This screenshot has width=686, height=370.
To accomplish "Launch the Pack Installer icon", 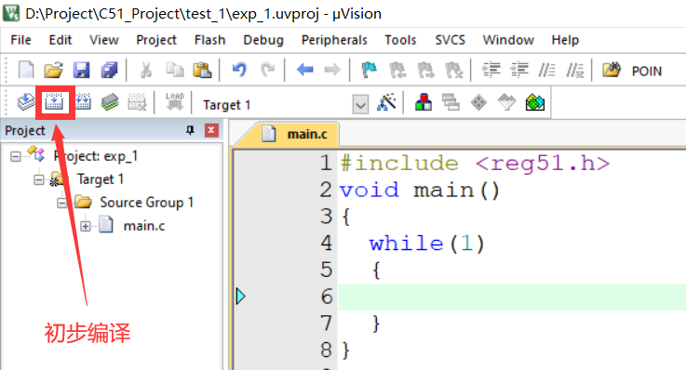I will [x=534, y=102].
